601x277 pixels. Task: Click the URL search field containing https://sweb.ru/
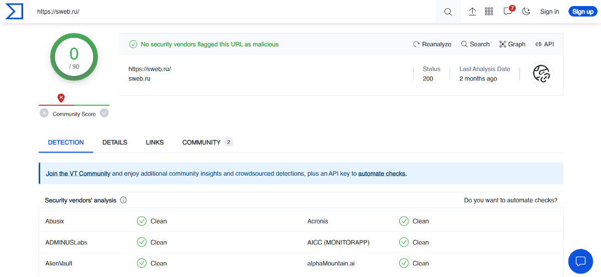click(232, 12)
